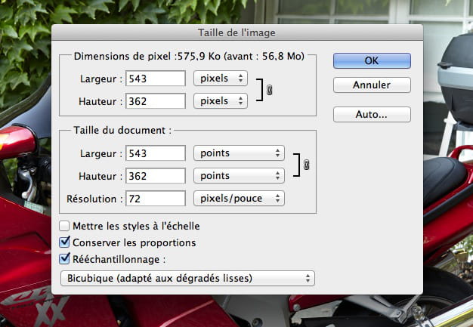Open document Hauteur points unit dropdown
Viewport: 473px width, 327px height.
[239, 176]
